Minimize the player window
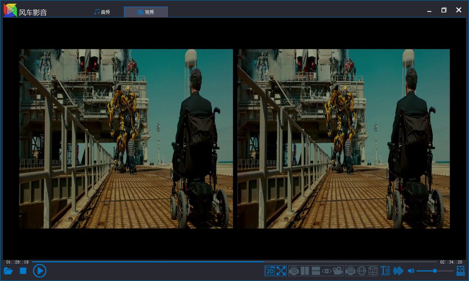Image resolution: width=469 pixels, height=281 pixels. pyautogui.click(x=429, y=11)
